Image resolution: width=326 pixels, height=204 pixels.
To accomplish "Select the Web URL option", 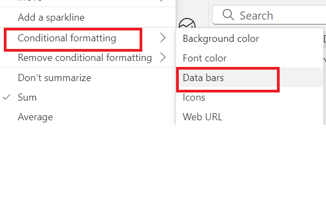I will pyautogui.click(x=202, y=117).
